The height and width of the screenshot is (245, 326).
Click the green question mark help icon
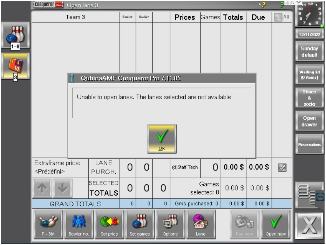(282, 5)
